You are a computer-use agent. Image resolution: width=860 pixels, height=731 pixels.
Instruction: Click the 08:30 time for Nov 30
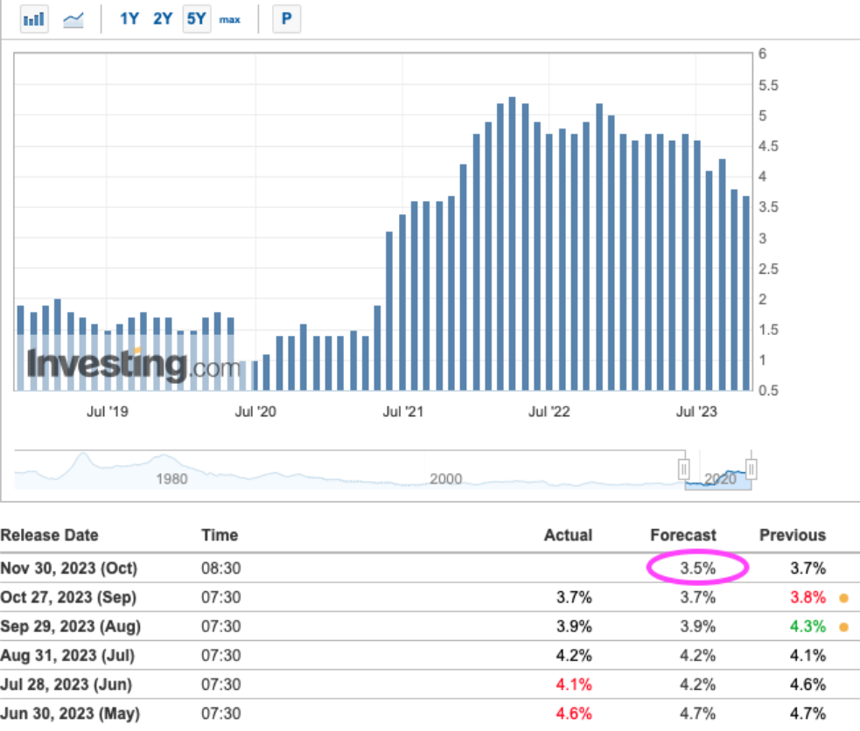(221, 568)
